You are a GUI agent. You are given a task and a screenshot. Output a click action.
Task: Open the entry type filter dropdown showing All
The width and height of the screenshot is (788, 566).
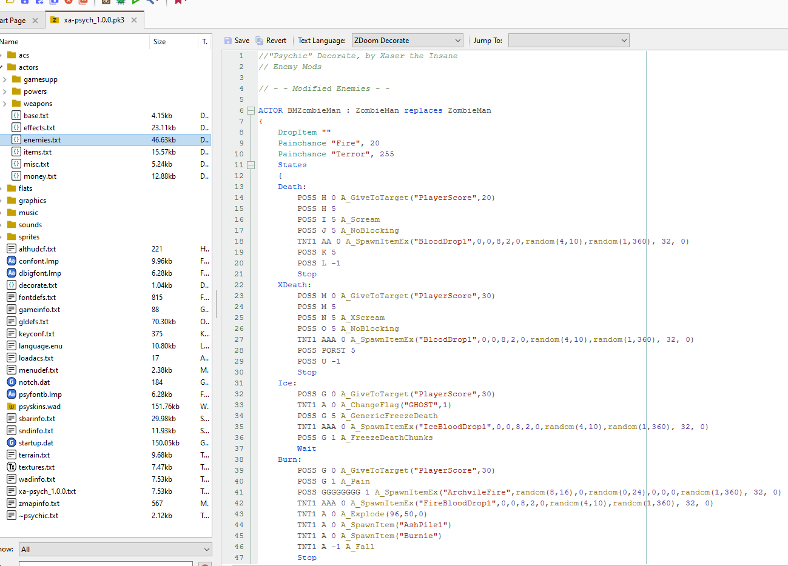pos(115,550)
